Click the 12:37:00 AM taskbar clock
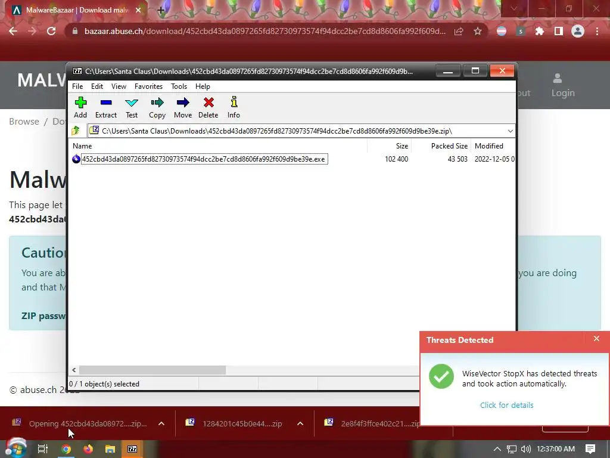 556,449
